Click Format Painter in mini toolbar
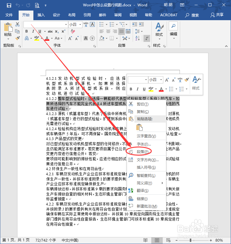 point(187,80)
